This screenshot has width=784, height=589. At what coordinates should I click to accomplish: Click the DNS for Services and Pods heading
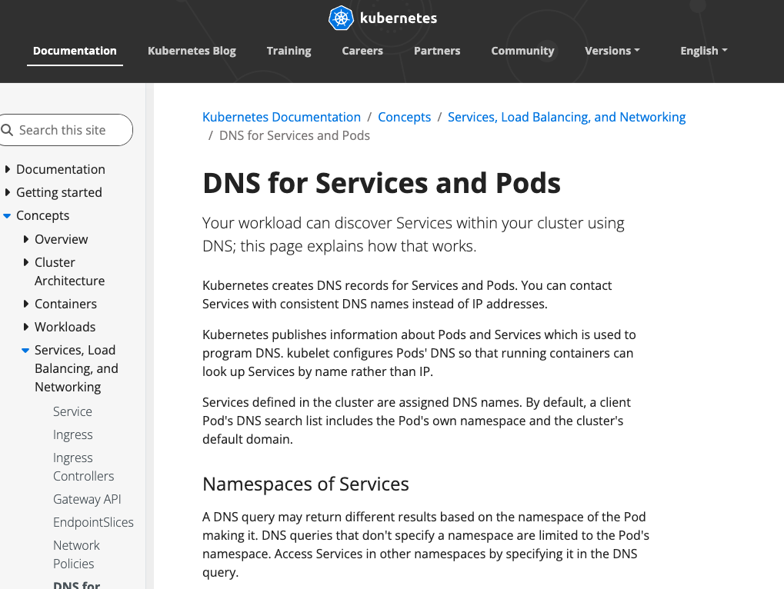382,183
